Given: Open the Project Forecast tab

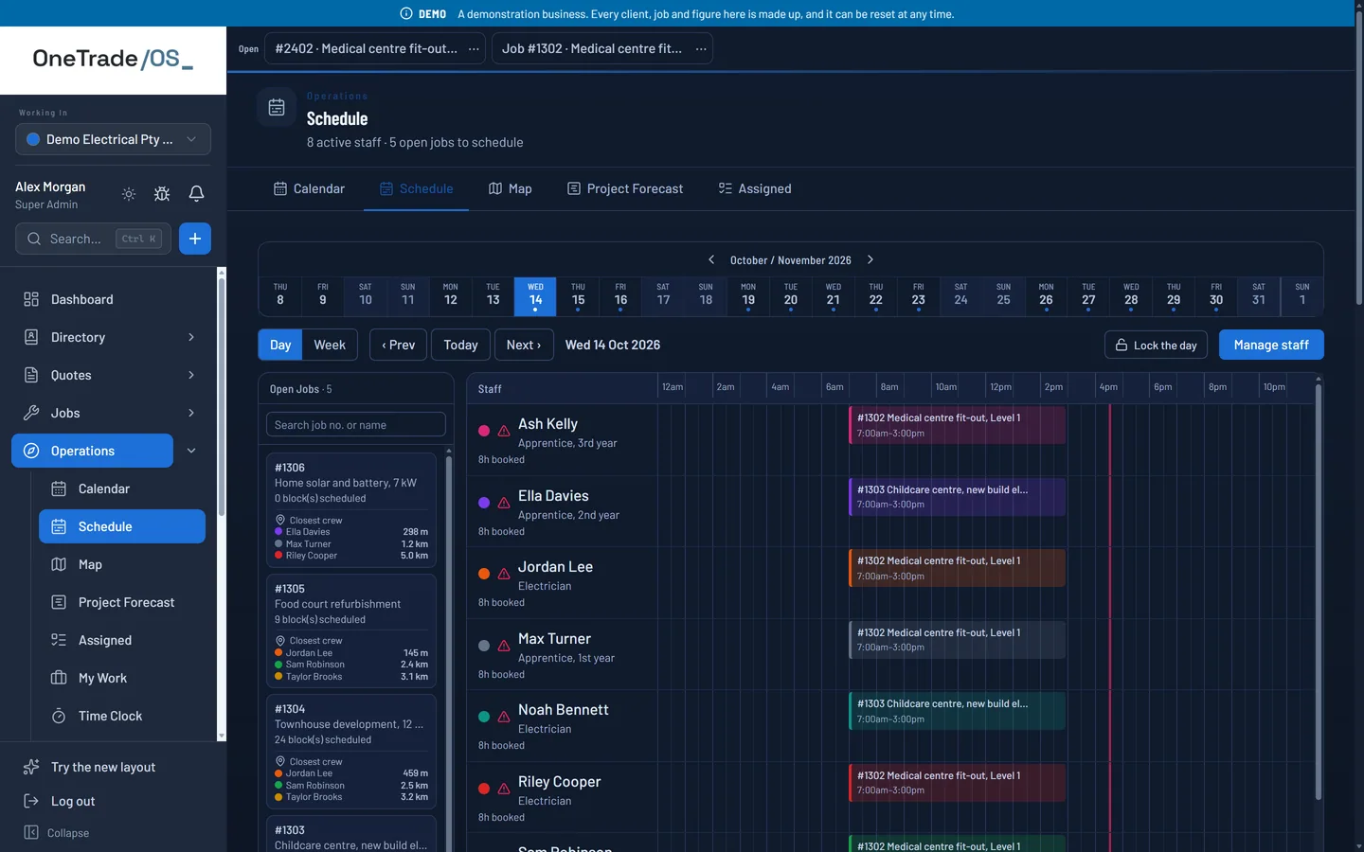Looking at the screenshot, I should coord(625,188).
